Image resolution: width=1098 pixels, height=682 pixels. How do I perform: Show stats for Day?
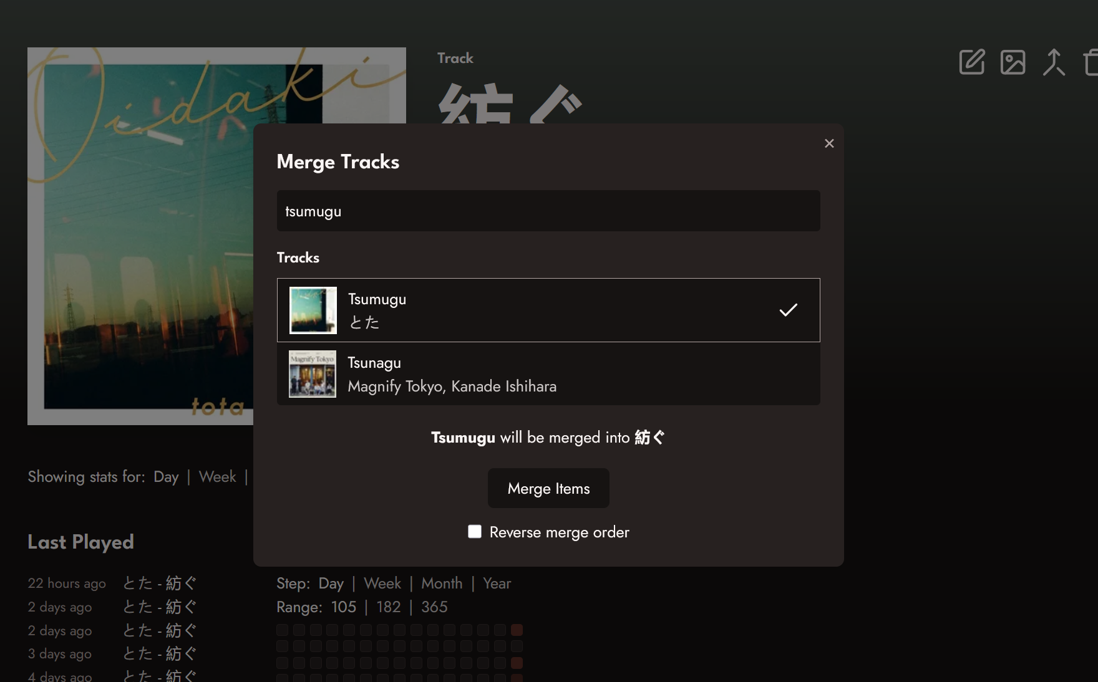[x=166, y=477]
